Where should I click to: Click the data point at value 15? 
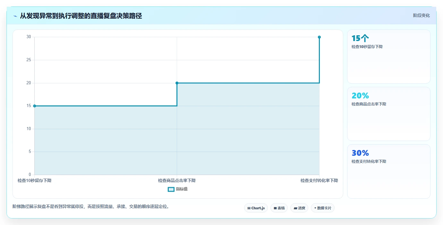point(34,106)
